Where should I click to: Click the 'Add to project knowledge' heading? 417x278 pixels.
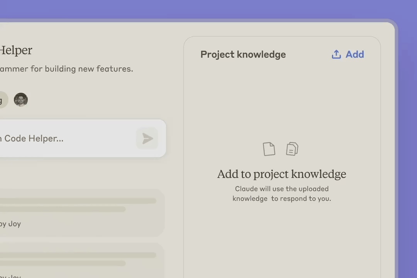[x=281, y=174]
